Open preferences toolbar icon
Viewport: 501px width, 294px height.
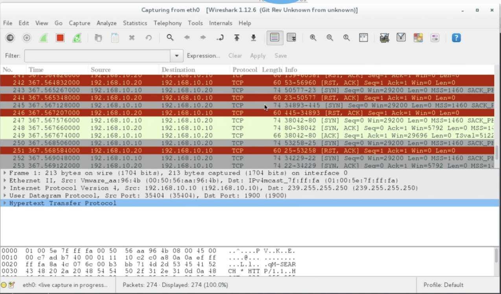pyautogui.click(x=435, y=38)
